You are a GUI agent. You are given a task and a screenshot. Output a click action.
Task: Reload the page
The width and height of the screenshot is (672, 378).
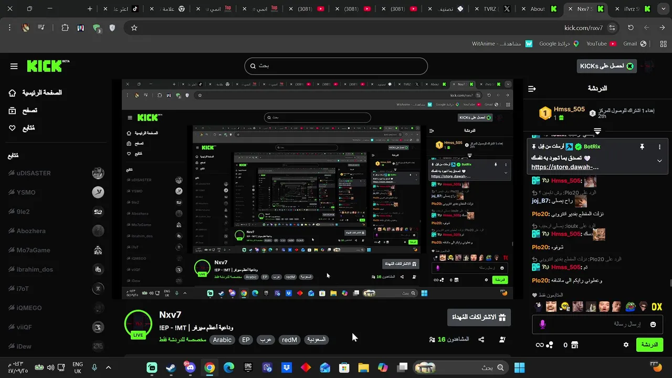631,28
